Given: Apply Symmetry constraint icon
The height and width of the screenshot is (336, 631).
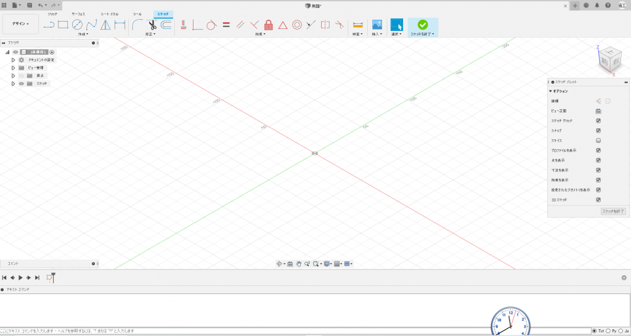Looking at the screenshot, I should (325, 25).
